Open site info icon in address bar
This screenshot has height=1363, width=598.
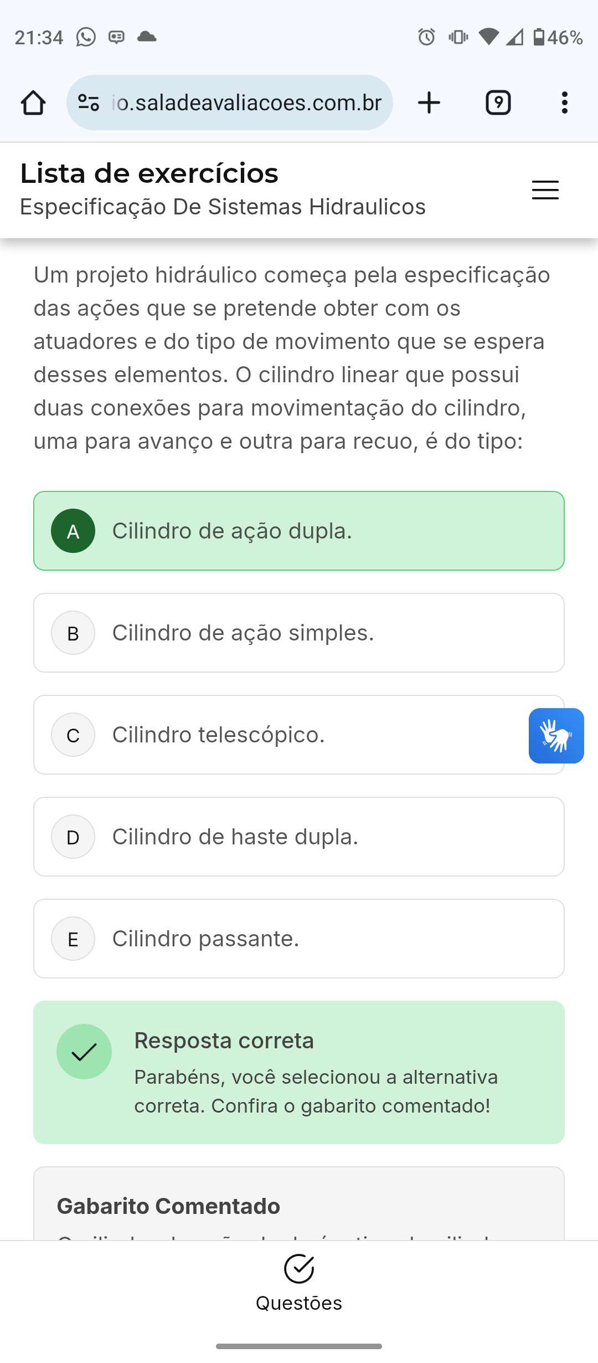pyautogui.click(x=89, y=103)
